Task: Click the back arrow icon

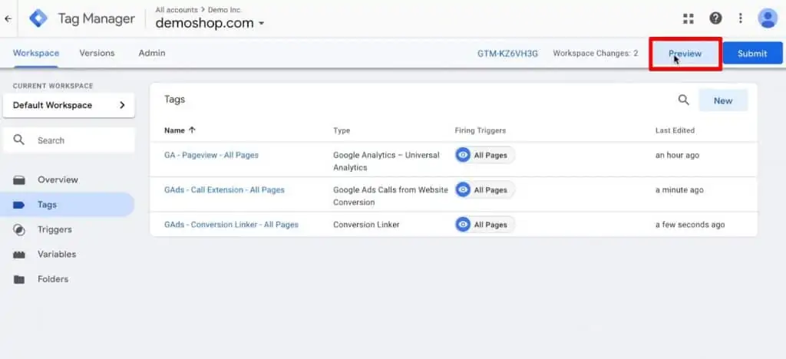Action: (8, 18)
